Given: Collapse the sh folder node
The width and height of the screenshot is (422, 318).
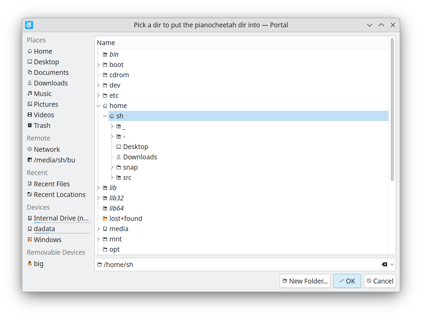Looking at the screenshot, I should pyautogui.click(x=105, y=116).
